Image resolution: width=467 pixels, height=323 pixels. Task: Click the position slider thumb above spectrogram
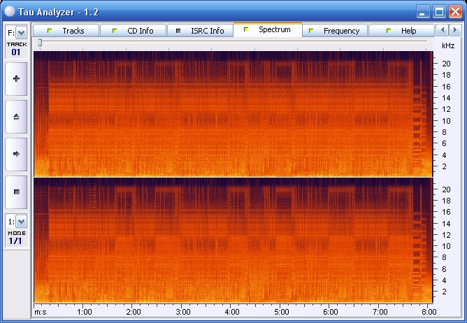(40, 43)
